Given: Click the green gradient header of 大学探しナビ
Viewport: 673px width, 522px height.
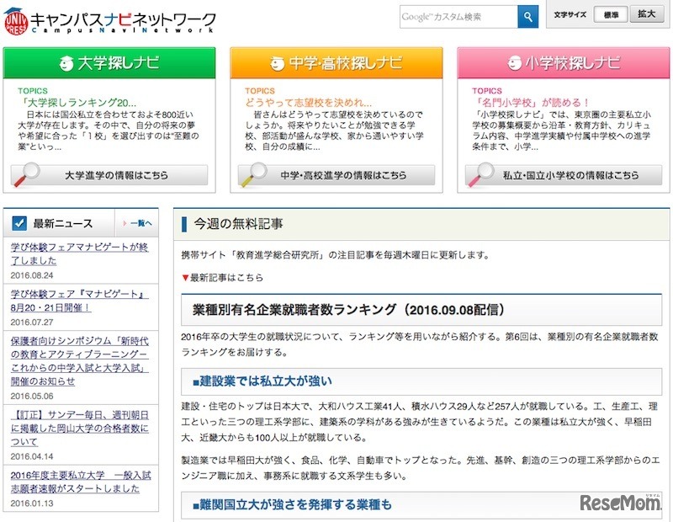Looking at the screenshot, I should click(110, 61).
